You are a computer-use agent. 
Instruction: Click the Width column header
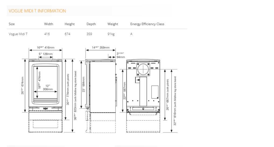[48, 24]
